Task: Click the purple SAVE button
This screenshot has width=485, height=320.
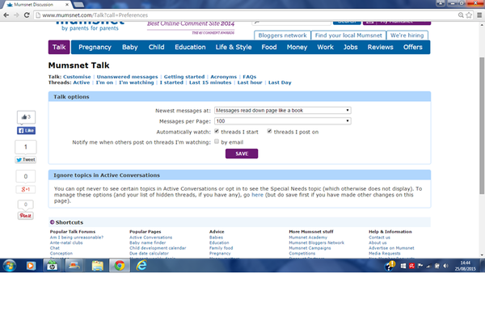Action: click(x=242, y=154)
